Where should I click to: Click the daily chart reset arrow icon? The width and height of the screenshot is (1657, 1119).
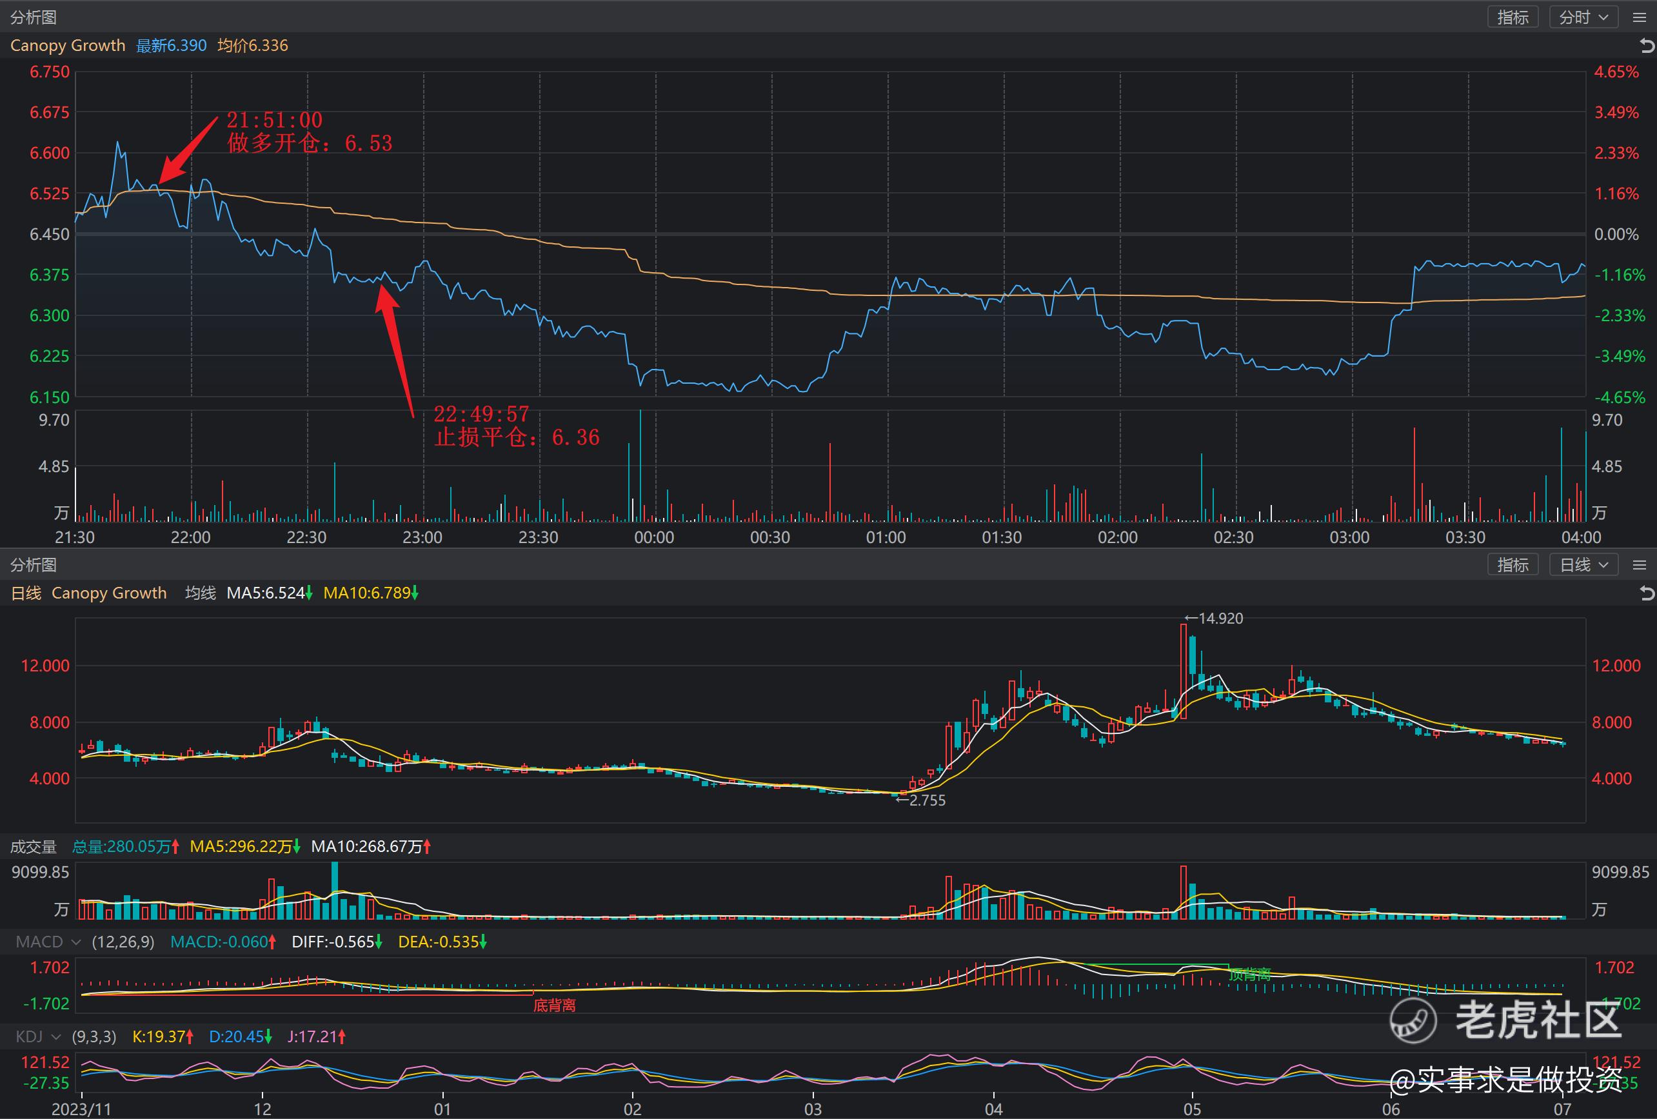click(1646, 593)
